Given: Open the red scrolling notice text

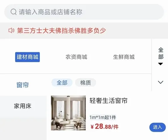Looking at the screenshot, I should [62, 31].
